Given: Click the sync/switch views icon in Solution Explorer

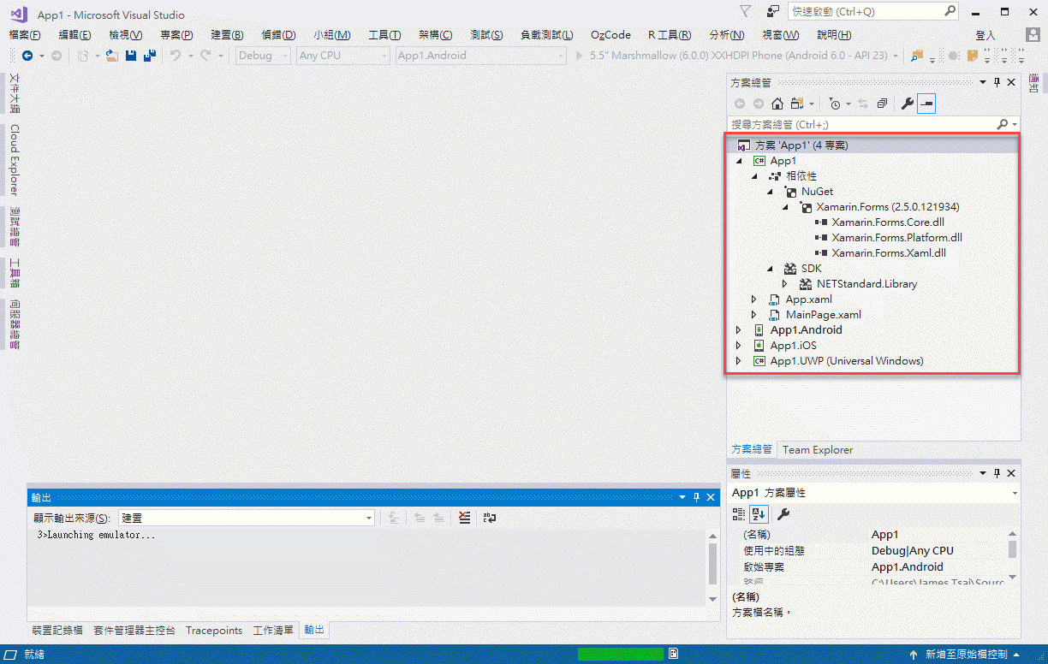Looking at the screenshot, I should coord(797,104).
